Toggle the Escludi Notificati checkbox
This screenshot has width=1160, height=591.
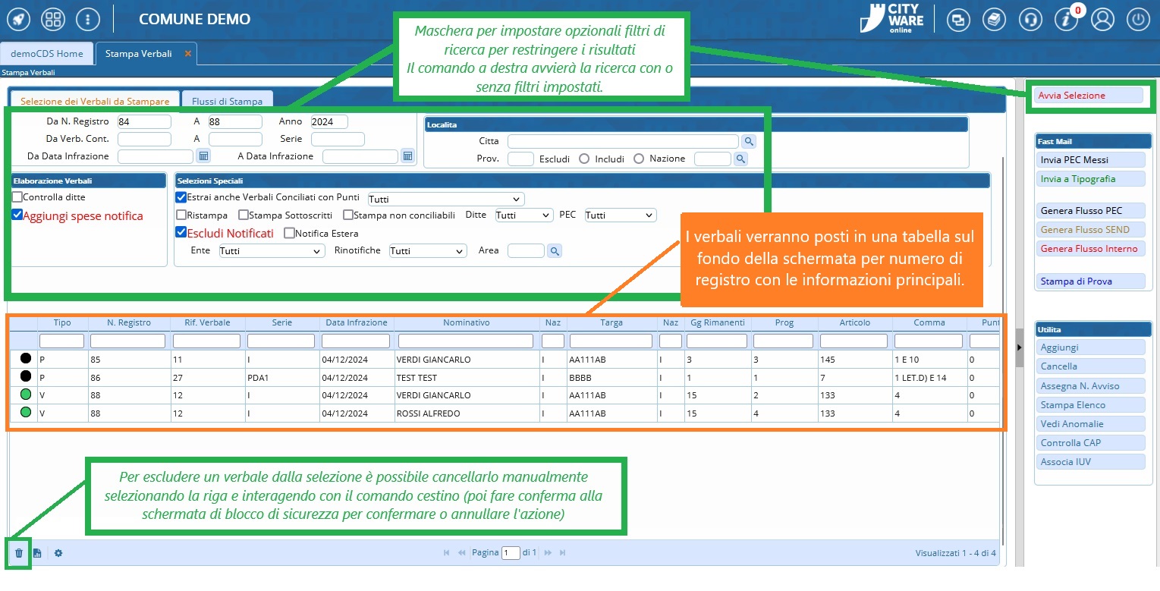(x=181, y=233)
